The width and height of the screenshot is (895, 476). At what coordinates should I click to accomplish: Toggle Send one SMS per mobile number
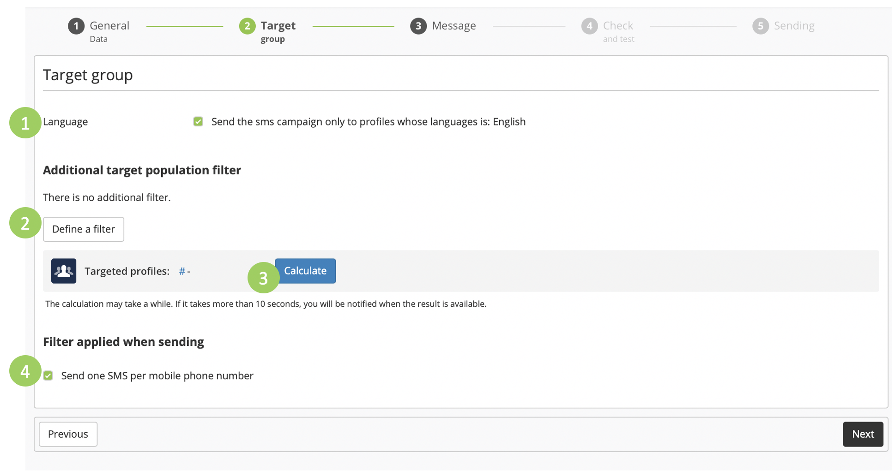pyautogui.click(x=48, y=376)
